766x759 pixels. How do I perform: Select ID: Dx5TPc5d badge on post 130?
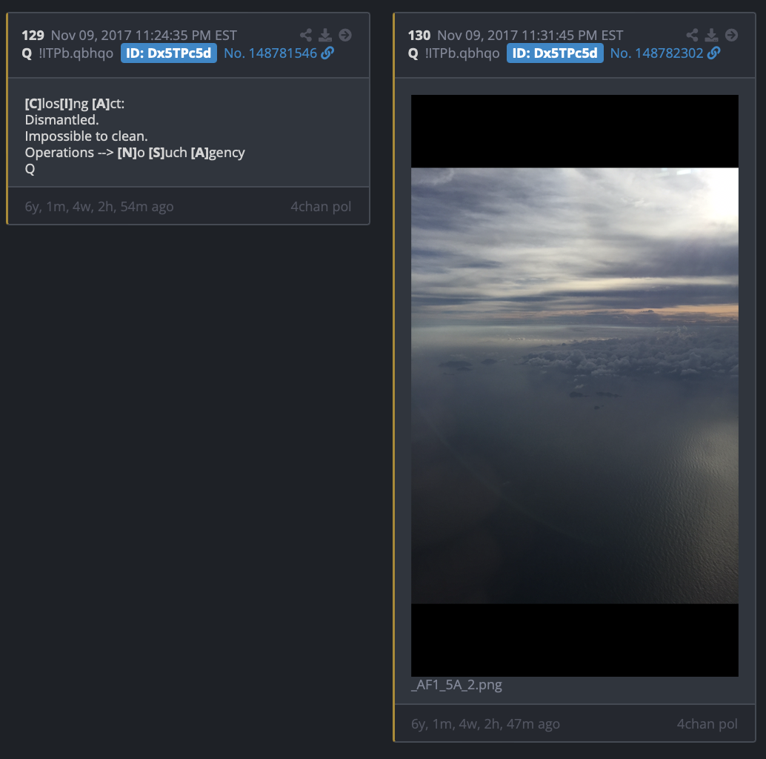tap(555, 53)
